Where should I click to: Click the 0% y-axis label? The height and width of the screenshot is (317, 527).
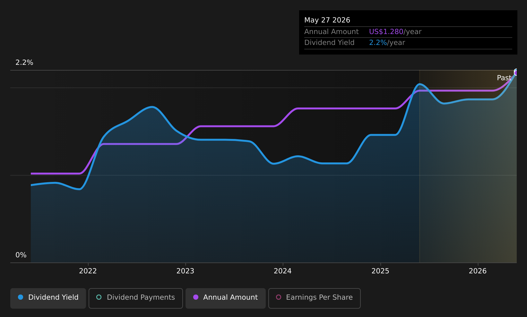tap(21, 255)
